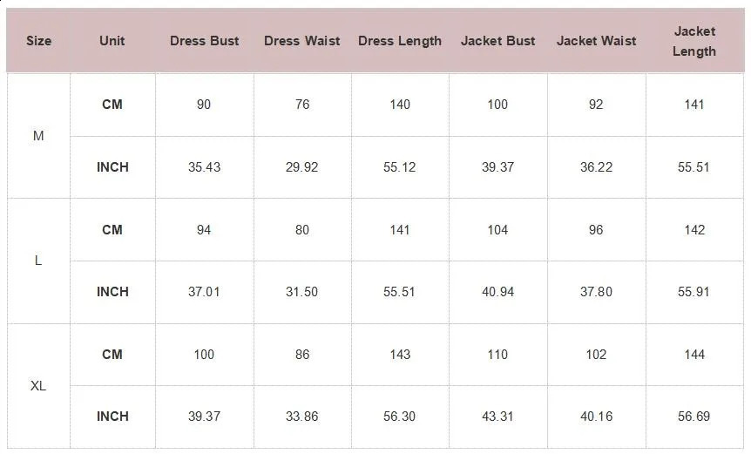Click the 29.92 dress waist value
This screenshot has width=751, height=454.
coord(302,167)
